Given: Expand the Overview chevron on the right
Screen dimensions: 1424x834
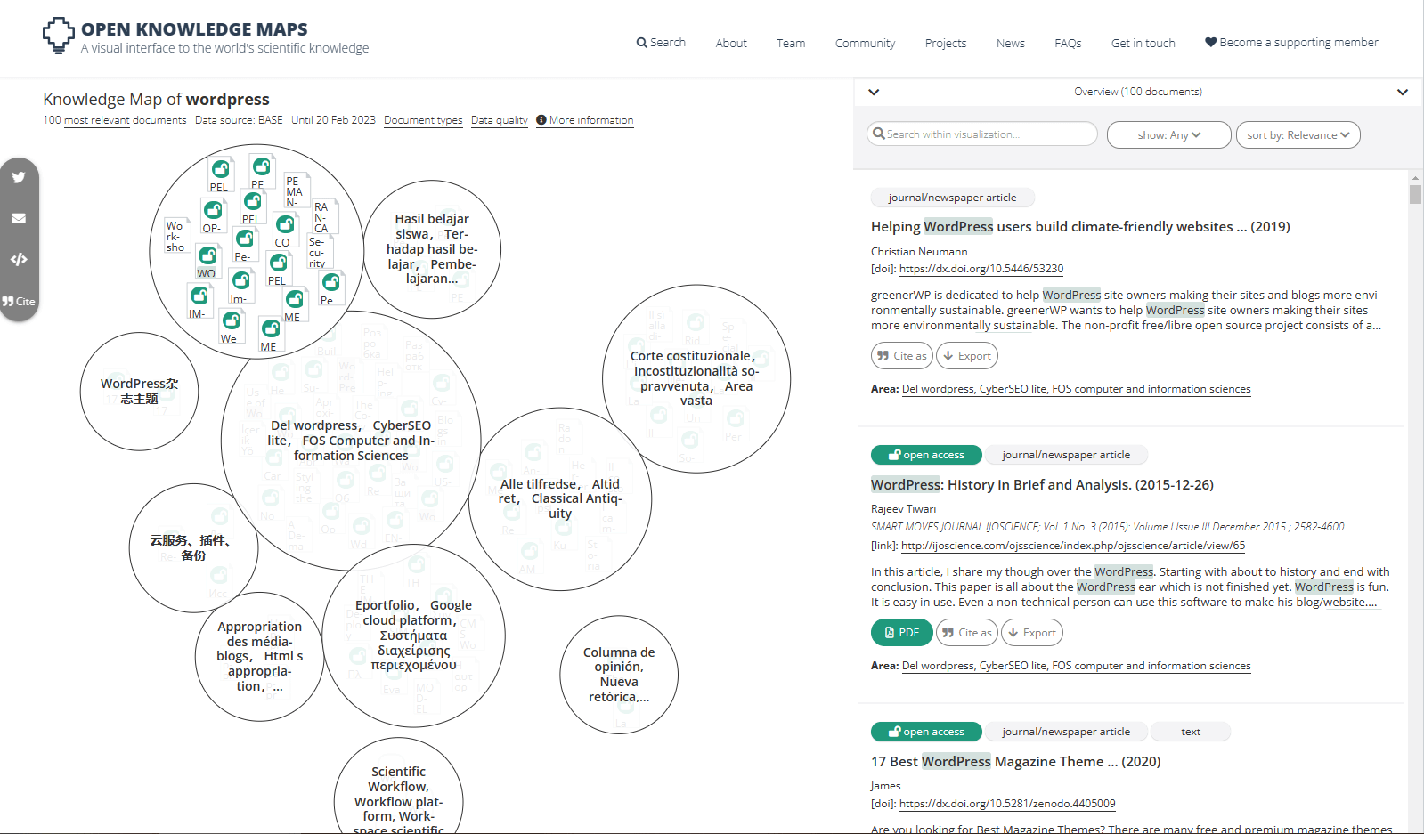Looking at the screenshot, I should [1402, 92].
